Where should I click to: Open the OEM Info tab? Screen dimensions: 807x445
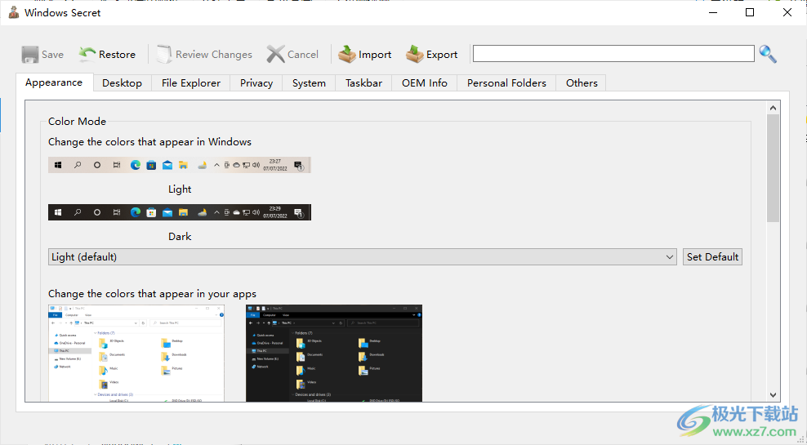pos(424,83)
